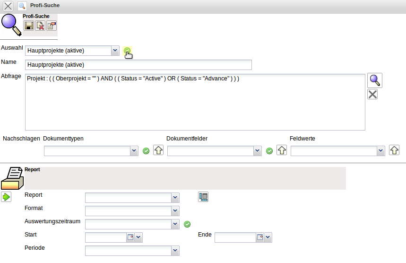This screenshot has height=263, width=406.
Task: Open the Auswahl dropdown
Action: pyautogui.click(x=115, y=51)
